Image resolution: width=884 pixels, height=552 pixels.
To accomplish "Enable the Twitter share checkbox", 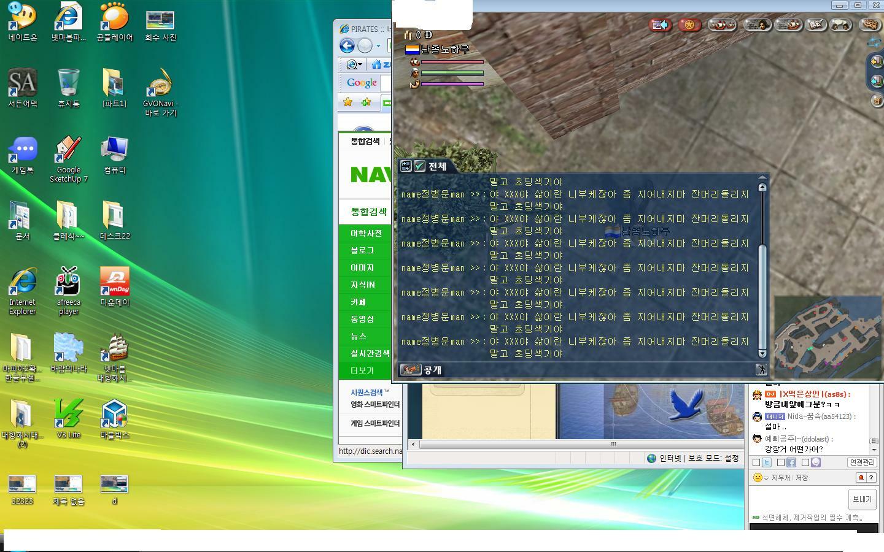I will (x=757, y=462).
